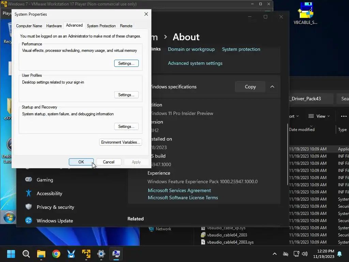Open More options ellipsis in Explorer
Image resolution: width=349 pixels, height=262 pixels.
[344, 116]
